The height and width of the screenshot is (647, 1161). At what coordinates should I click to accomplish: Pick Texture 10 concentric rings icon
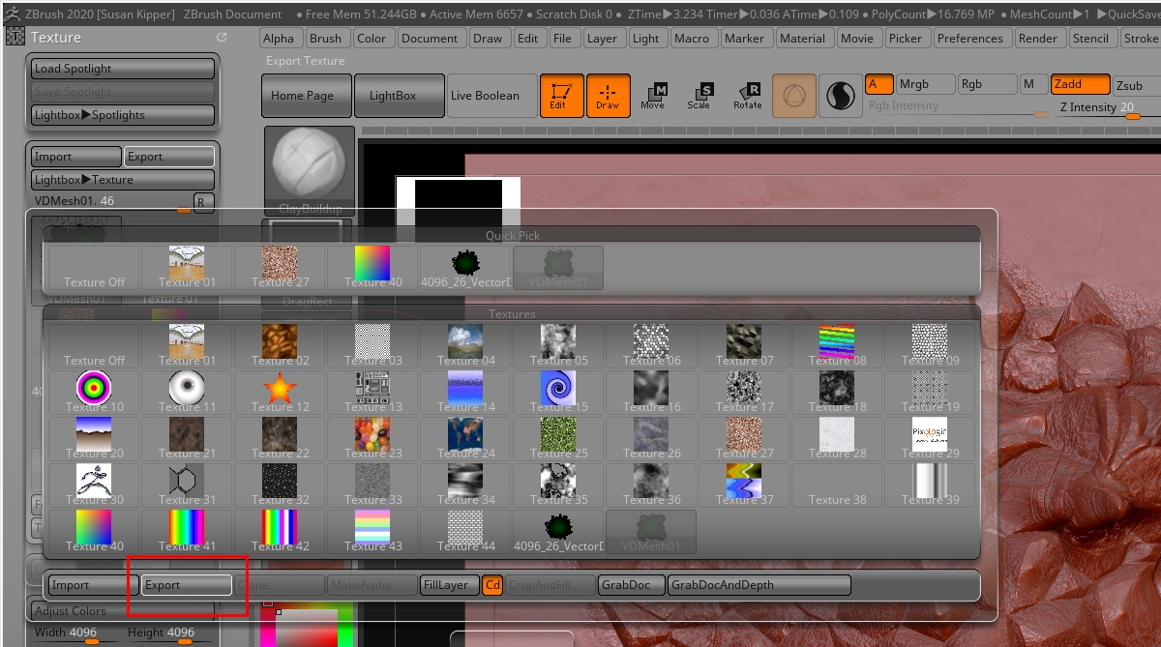tap(94, 392)
